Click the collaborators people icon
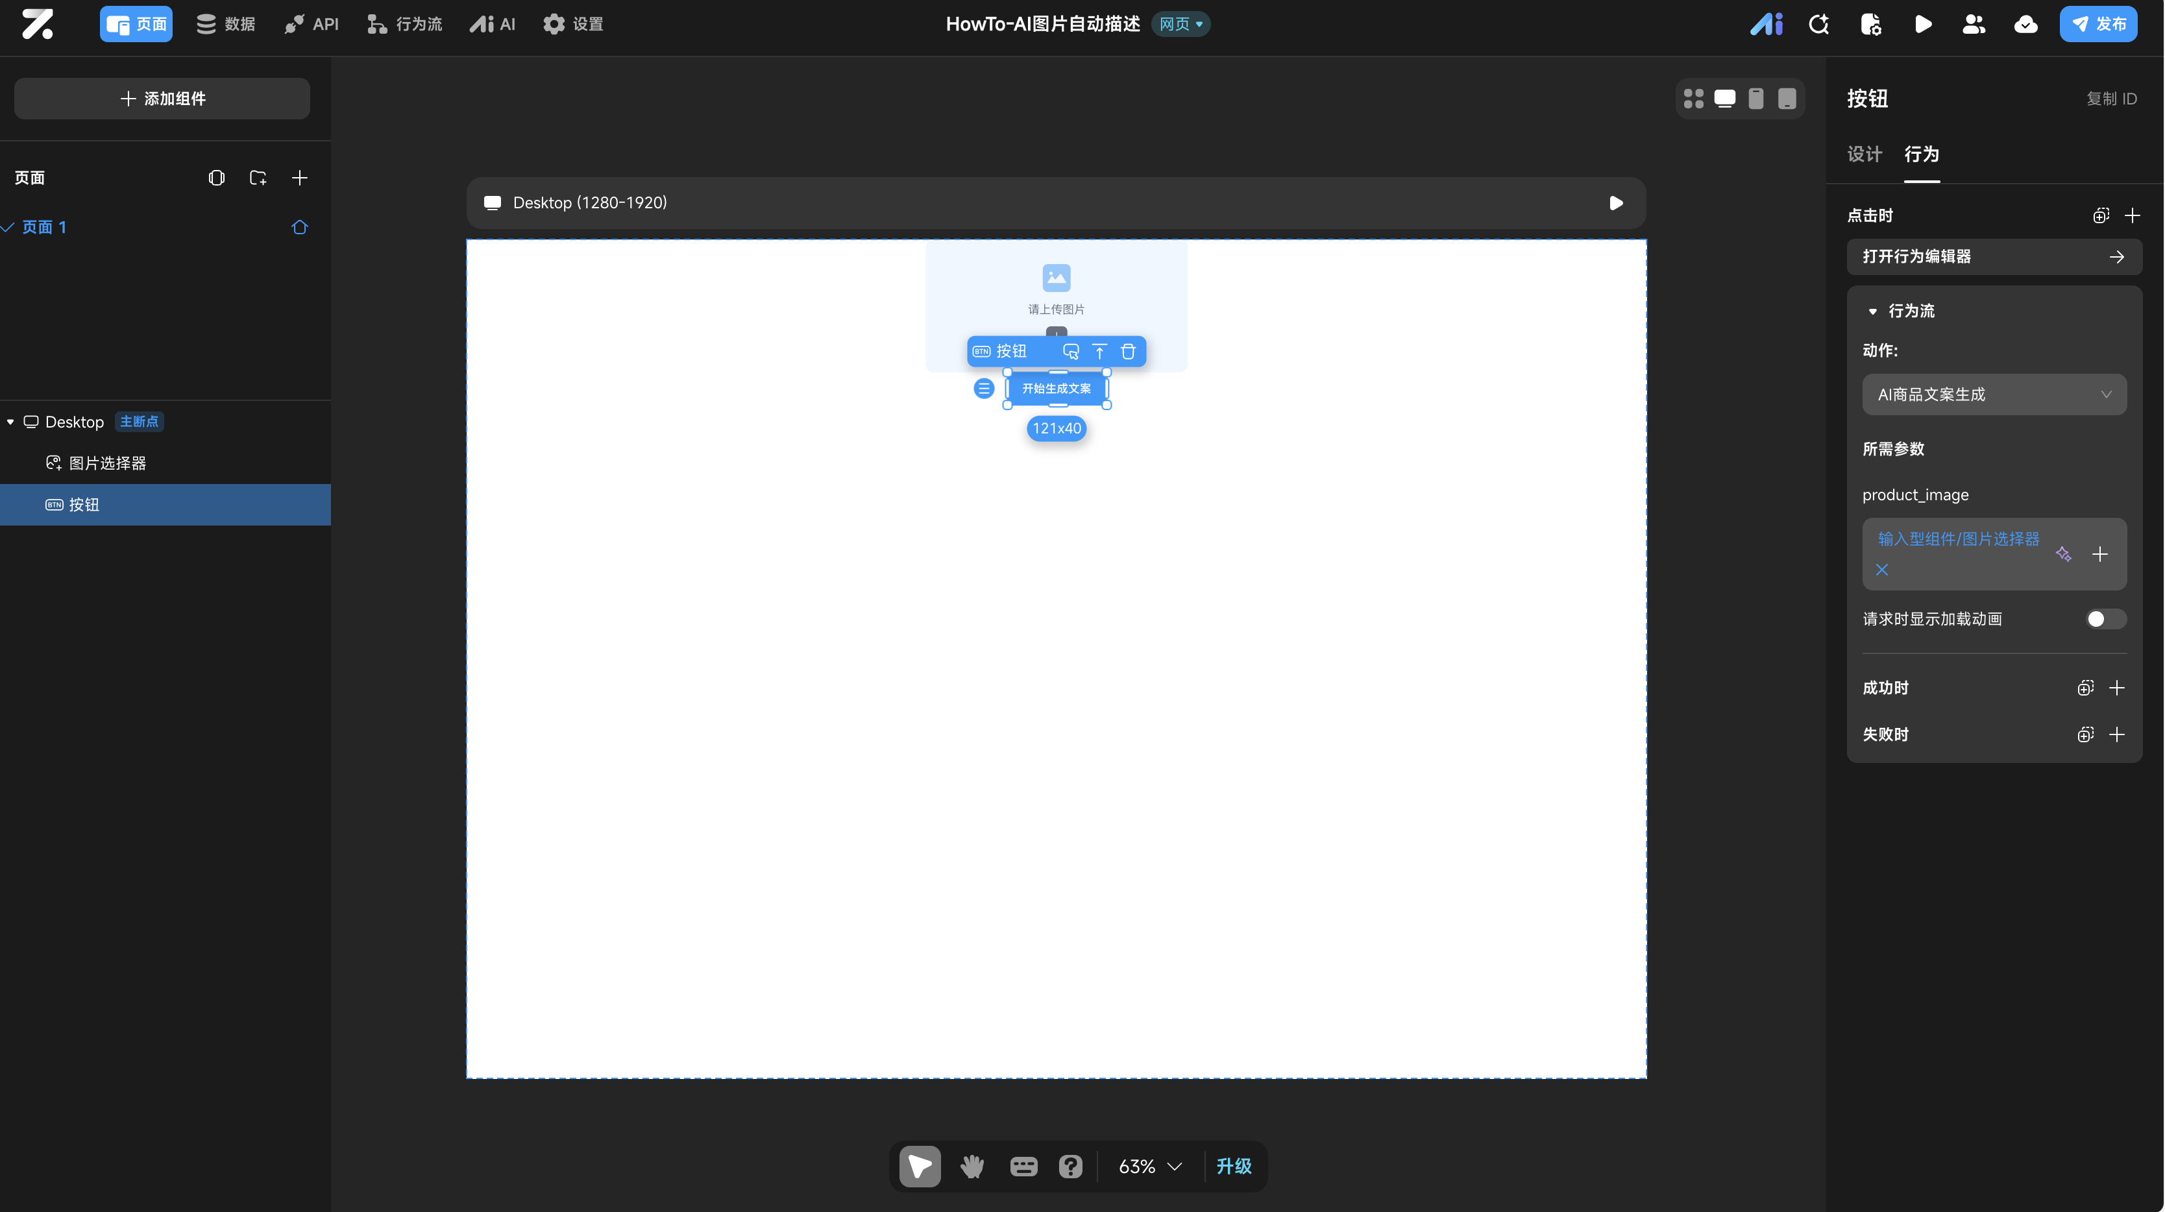Screen dimensions: 2165x1212 tap(1974, 25)
